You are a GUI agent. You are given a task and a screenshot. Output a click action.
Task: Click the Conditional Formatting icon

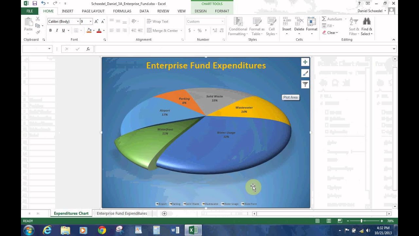click(x=238, y=22)
